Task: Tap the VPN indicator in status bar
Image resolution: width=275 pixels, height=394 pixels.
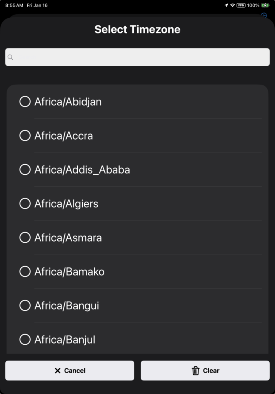Action: click(x=241, y=5)
